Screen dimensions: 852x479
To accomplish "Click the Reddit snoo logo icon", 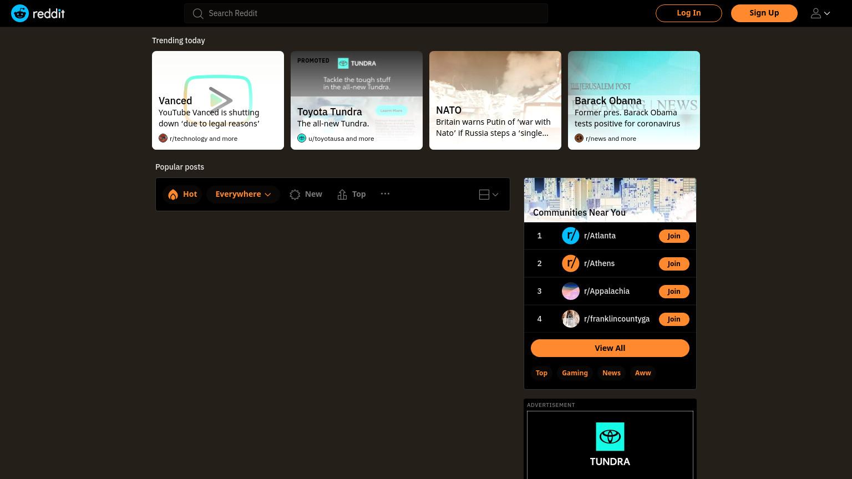I will click(x=20, y=13).
